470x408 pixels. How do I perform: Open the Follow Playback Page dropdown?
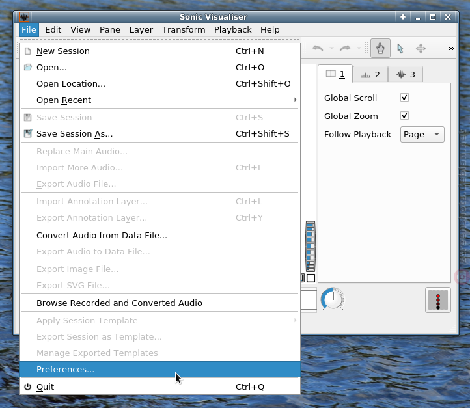coord(422,135)
